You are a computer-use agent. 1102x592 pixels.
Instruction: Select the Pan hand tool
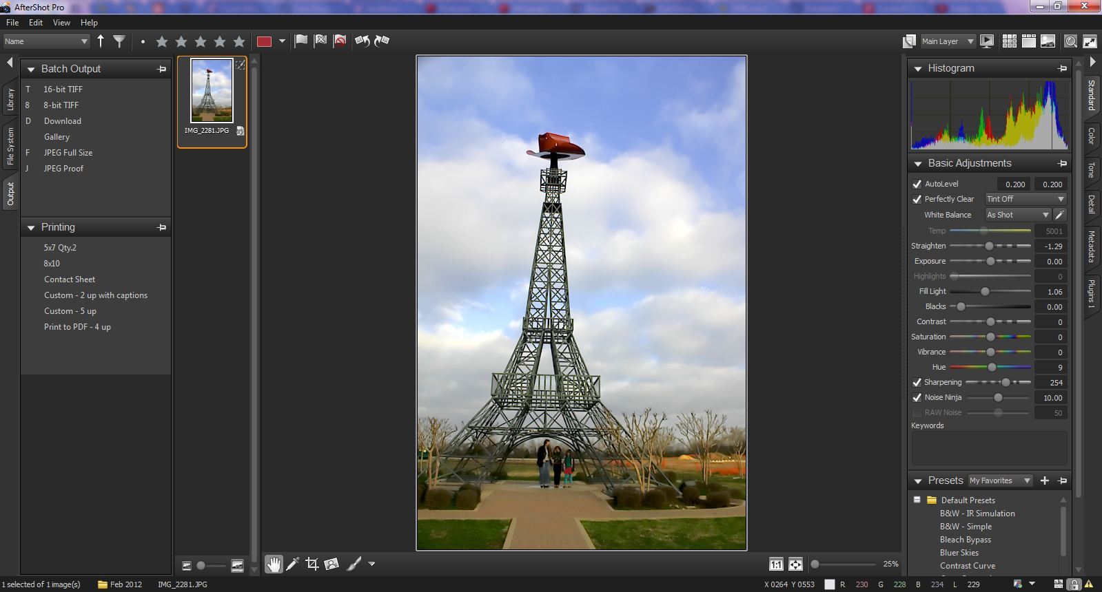(274, 564)
